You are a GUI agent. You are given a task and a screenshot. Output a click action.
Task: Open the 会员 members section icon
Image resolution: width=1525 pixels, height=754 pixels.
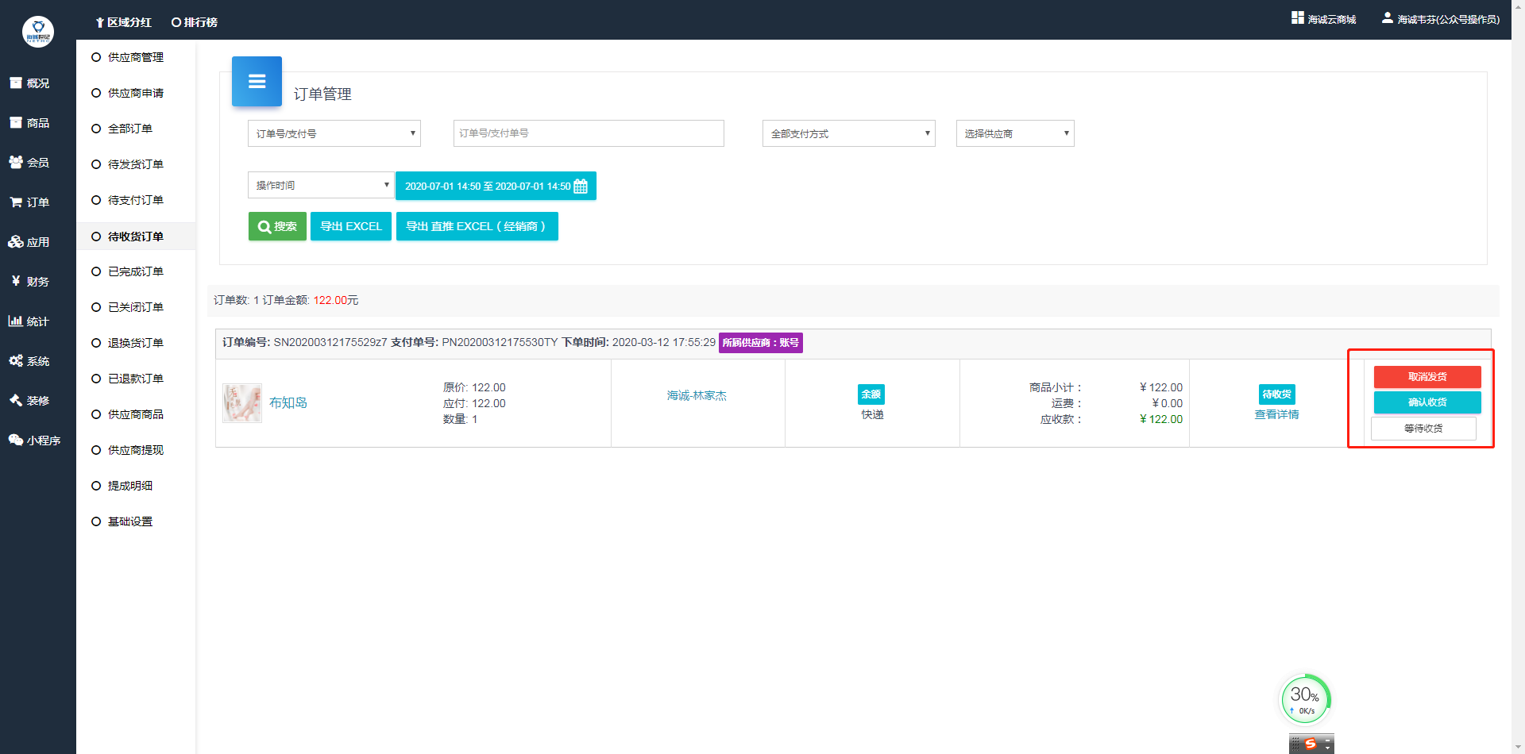(x=16, y=162)
